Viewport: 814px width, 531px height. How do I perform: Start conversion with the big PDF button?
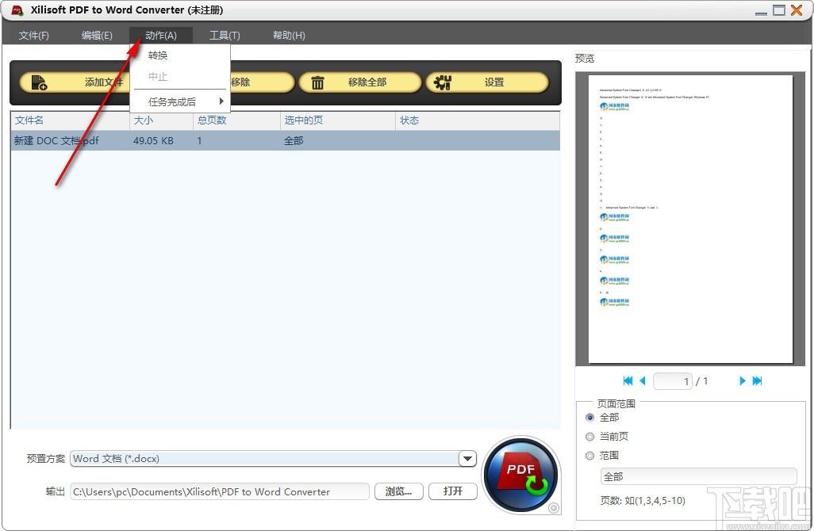520,475
